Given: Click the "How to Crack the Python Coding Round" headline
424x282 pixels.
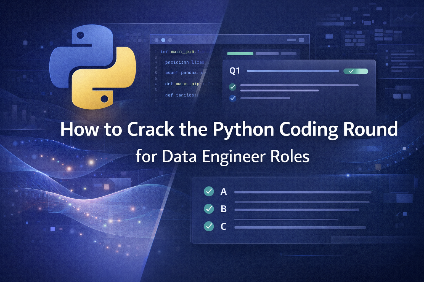Looking at the screenshot, I should click(x=229, y=129).
